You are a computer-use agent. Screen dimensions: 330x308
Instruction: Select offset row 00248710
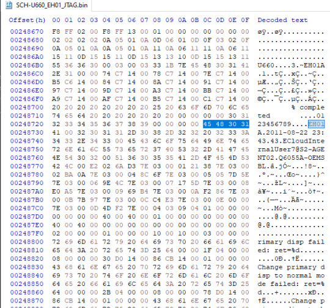(27, 116)
